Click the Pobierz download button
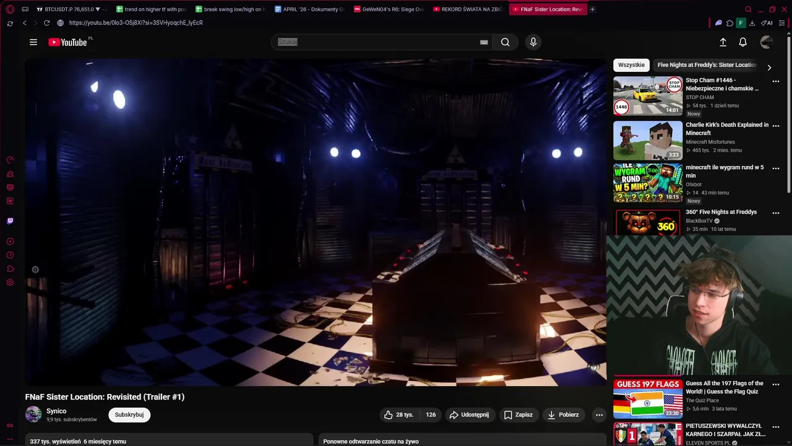 [563, 415]
